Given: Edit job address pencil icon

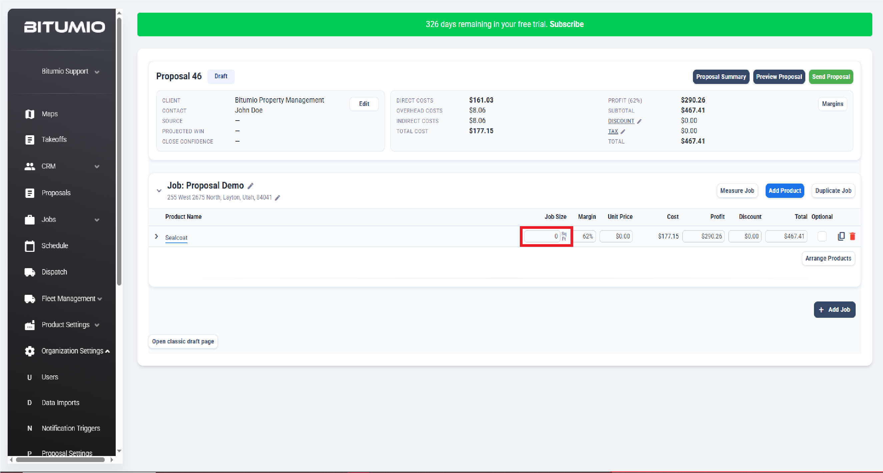Looking at the screenshot, I should coord(277,198).
